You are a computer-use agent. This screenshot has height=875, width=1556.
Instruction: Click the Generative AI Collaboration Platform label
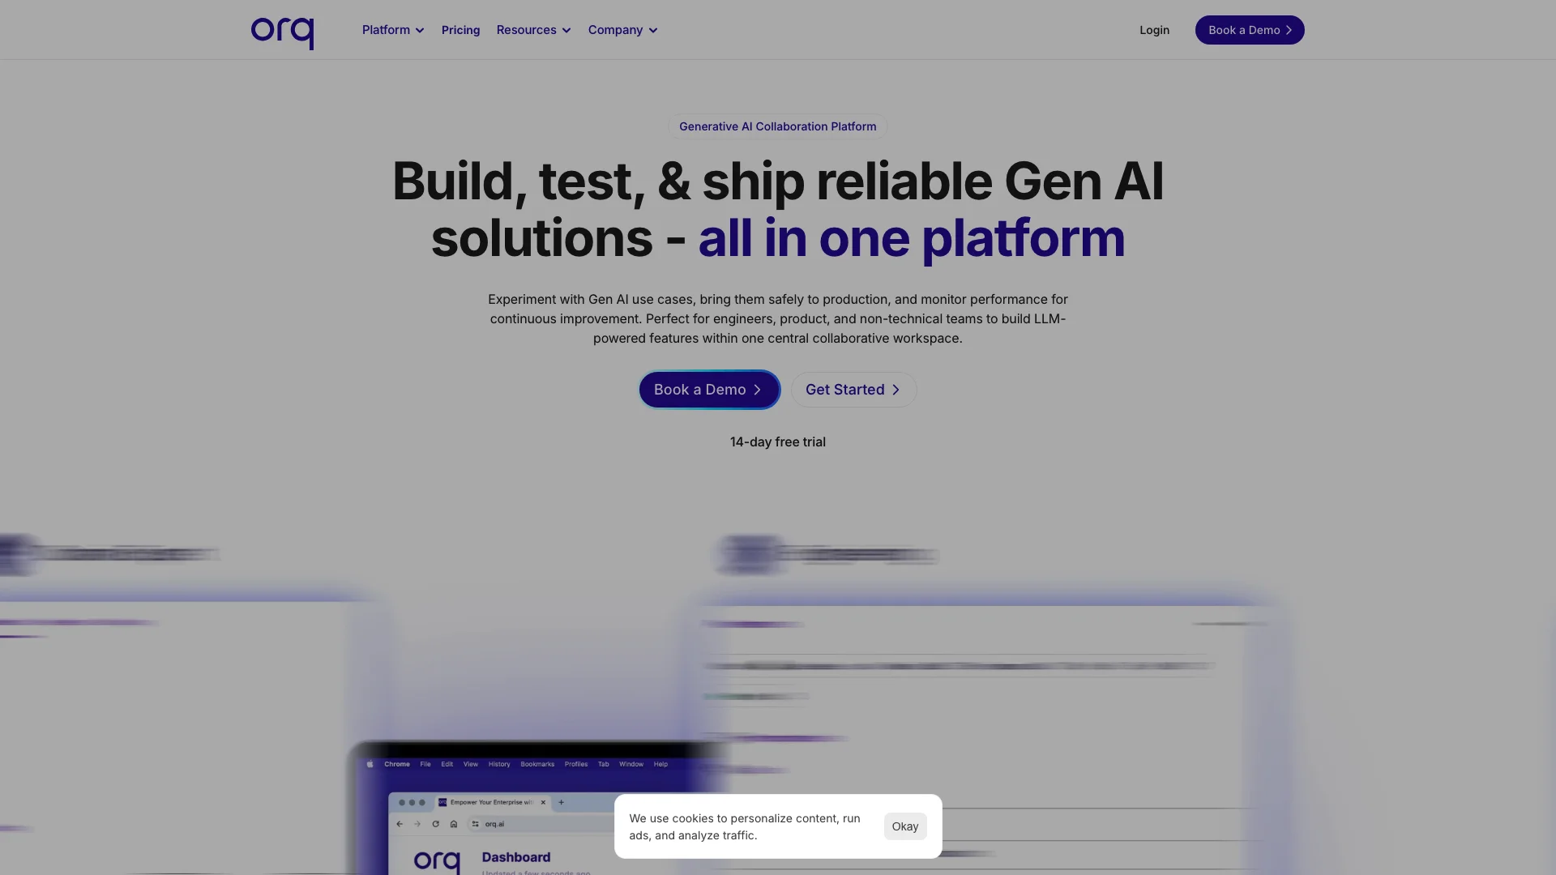pyautogui.click(x=777, y=126)
